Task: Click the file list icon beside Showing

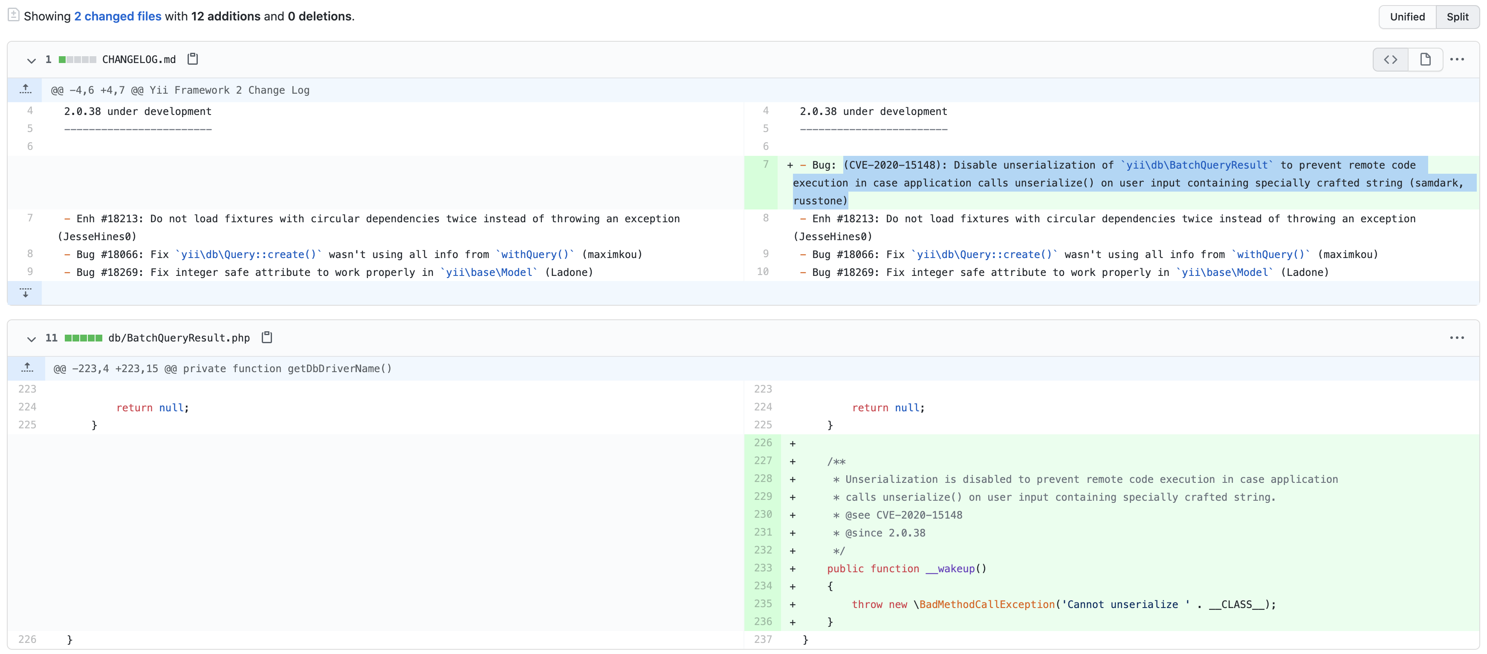Action: [14, 15]
